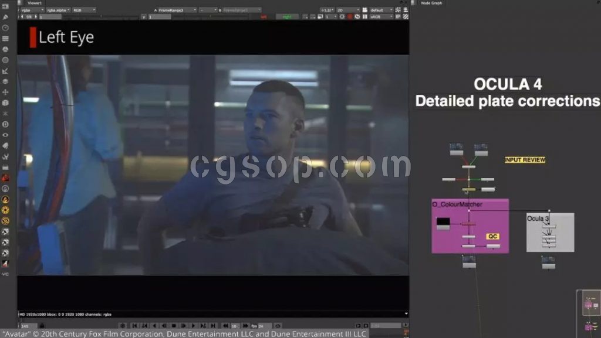This screenshot has width=601, height=338.
Task: Open the Transform nodes move-arrows icon
Action: pos(5,92)
